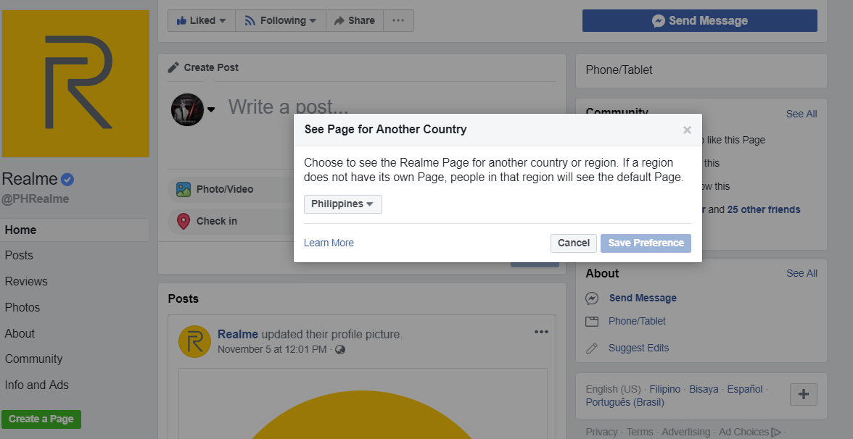Open the more options ellipsis button
Image resolution: width=853 pixels, height=439 pixels.
[398, 20]
